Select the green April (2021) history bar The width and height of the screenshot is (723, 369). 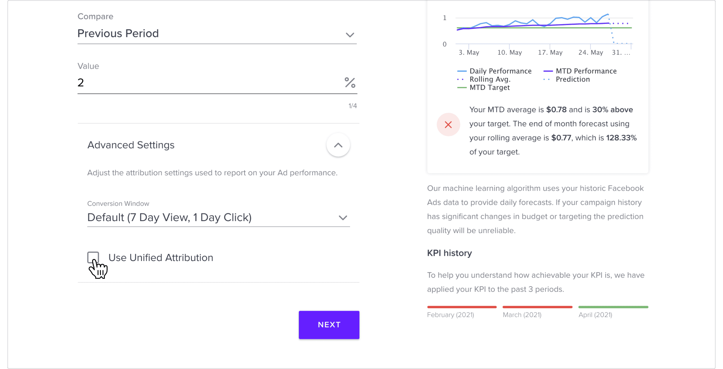[x=613, y=307]
